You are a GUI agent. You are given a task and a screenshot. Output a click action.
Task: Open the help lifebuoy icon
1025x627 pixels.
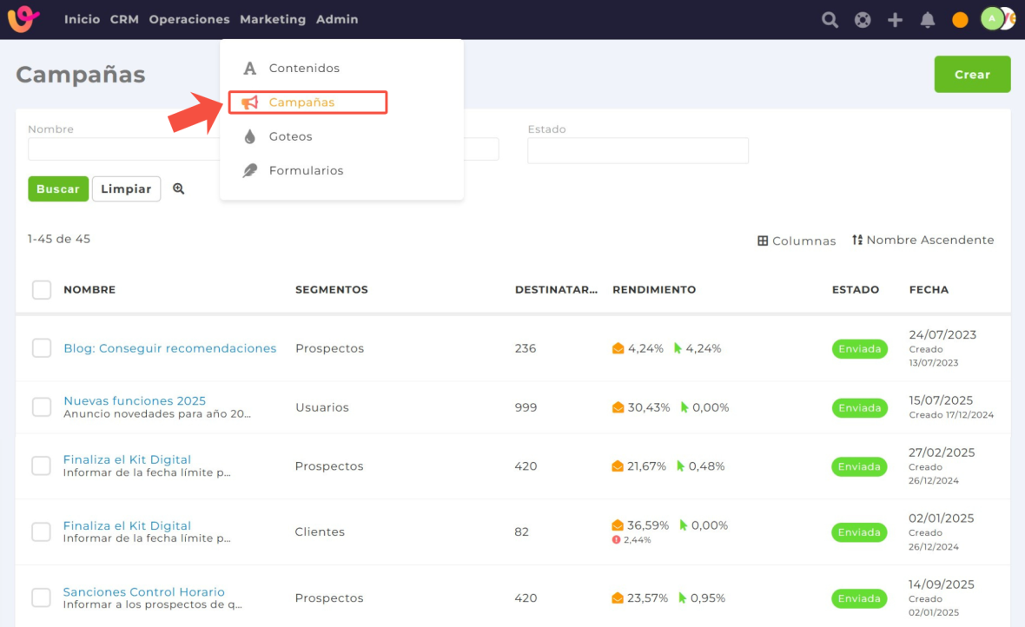coord(863,19)
